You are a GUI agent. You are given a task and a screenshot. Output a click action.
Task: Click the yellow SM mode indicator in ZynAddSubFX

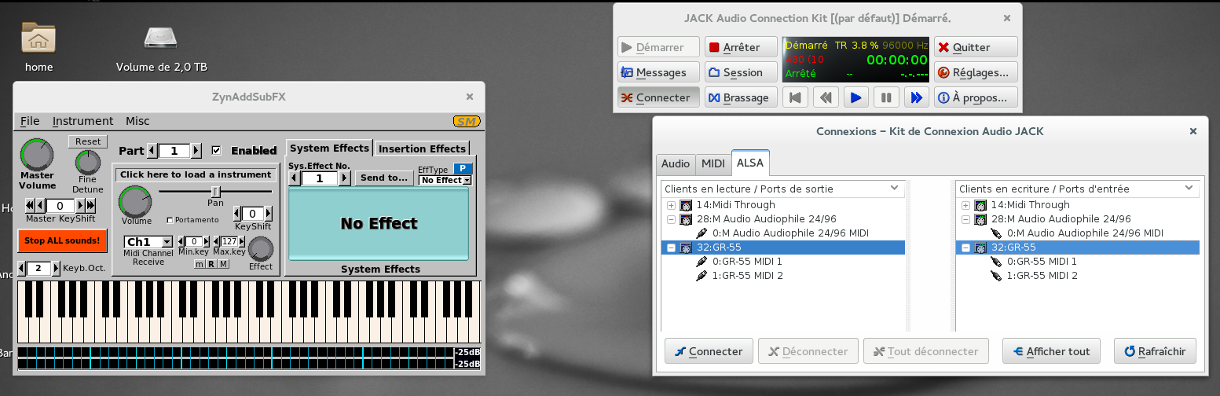[x=467, y=121]
